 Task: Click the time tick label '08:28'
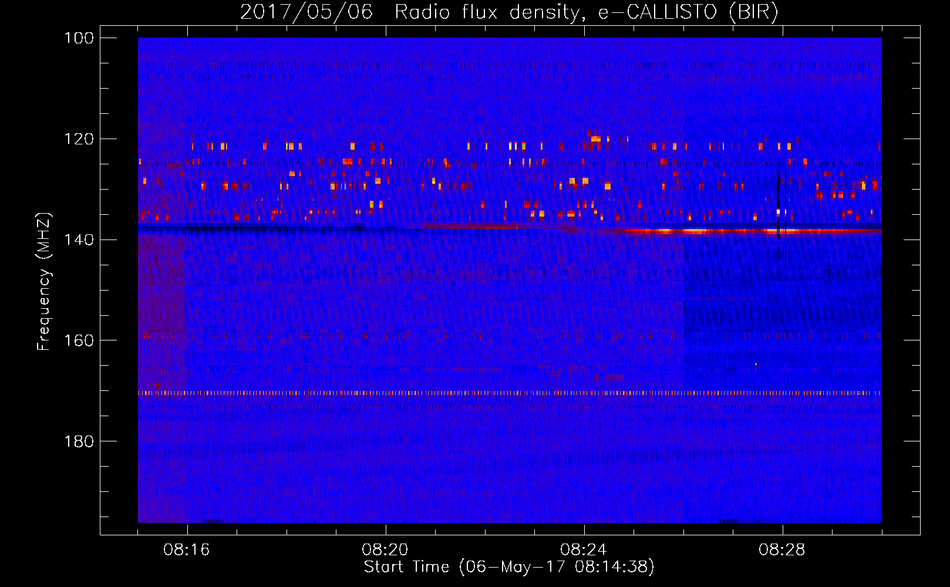(782, 550)
